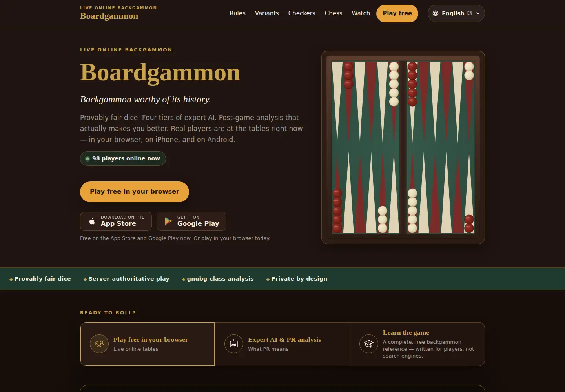
Task: Click Play free in your browser button
Action: 135,192
